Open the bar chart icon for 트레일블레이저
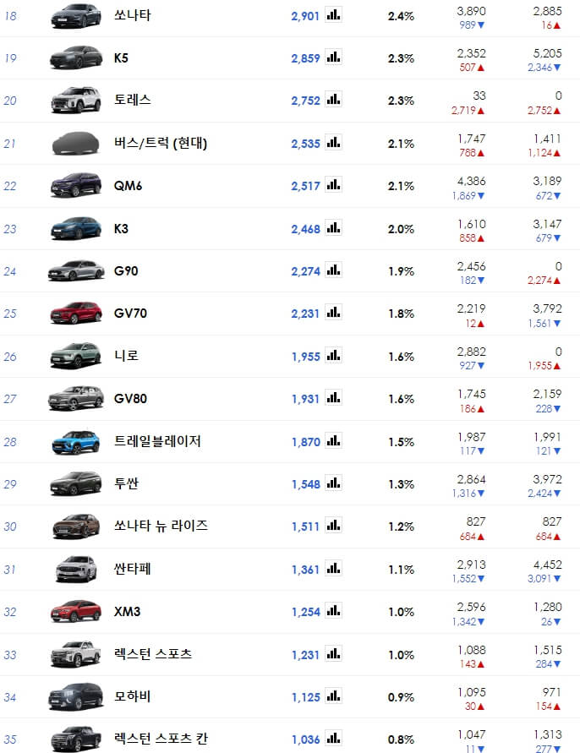 pos(333,441)
